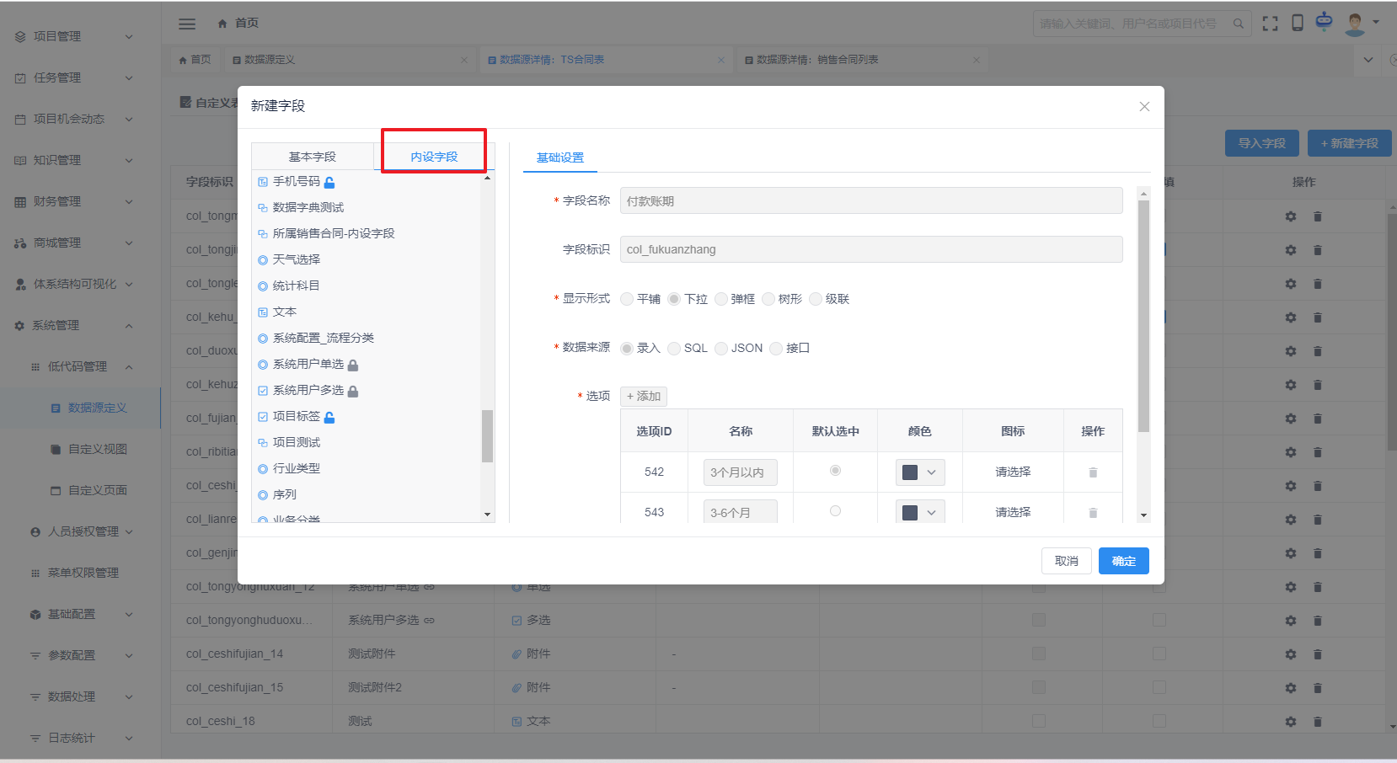Click the lock icon beside 手机号码
This screenshot has width=1397, height=763.
point(329,182)
